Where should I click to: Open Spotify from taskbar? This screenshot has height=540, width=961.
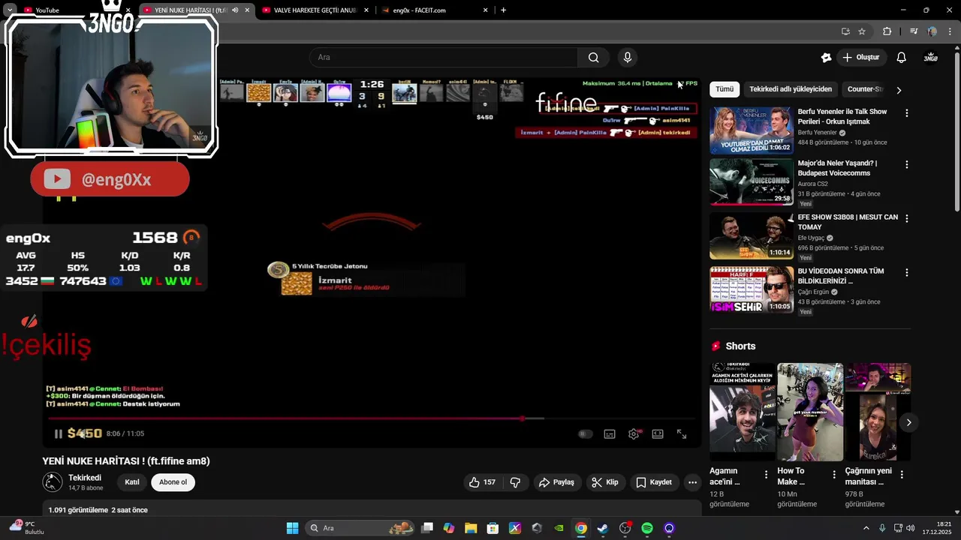[647, 528]
